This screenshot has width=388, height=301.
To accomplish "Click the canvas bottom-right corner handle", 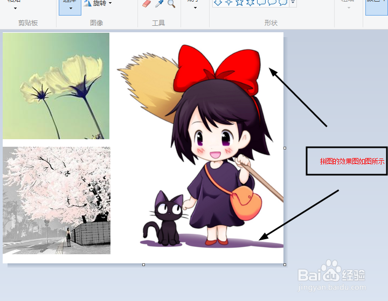I will tap(285, 265).
